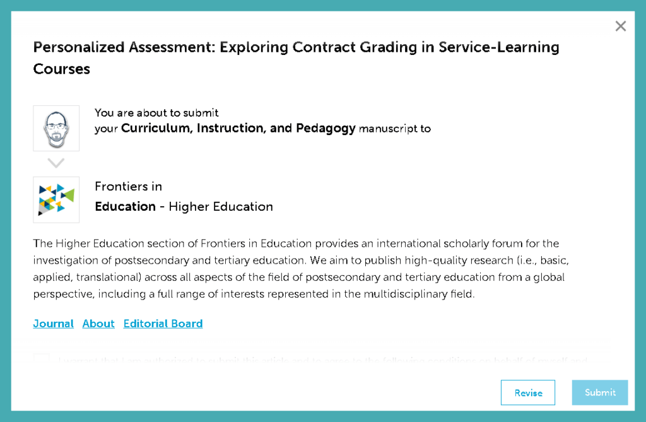Click the Curriculum, Instruction, and Pedagogy text
Screen dimensions: 646x422
coord(238,129)
